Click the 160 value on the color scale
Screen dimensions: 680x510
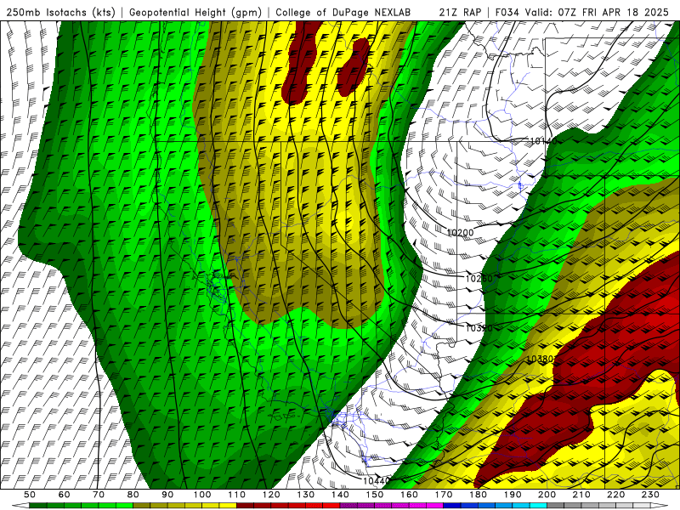409,495
